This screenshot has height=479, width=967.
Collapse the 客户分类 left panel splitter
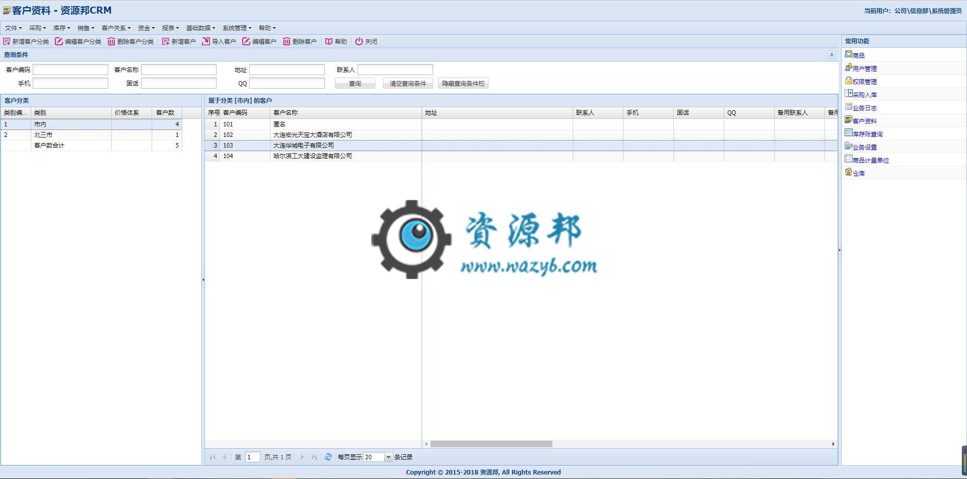pos(203,280)
